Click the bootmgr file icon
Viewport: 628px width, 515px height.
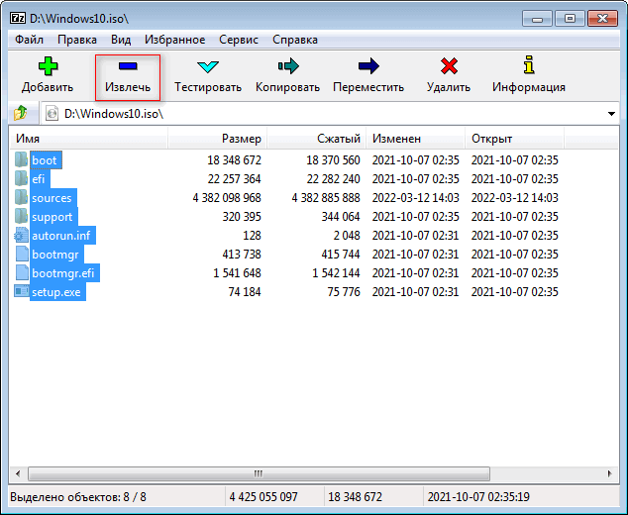[x=22, y=254]
